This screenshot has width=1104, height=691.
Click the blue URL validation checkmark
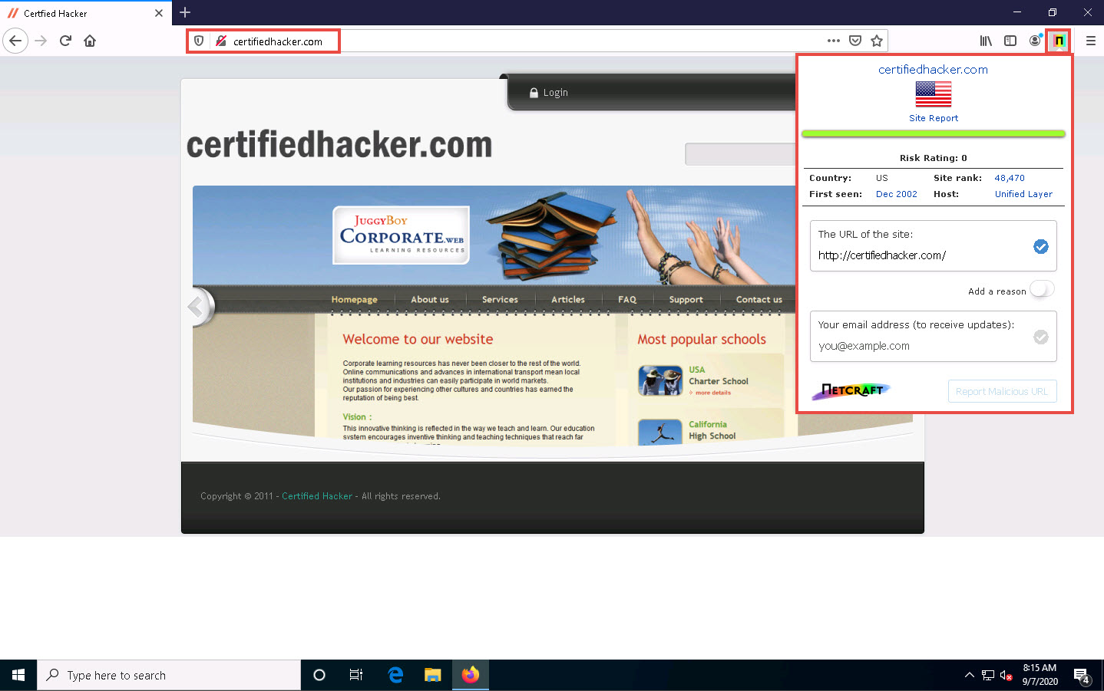[1041, 246]
